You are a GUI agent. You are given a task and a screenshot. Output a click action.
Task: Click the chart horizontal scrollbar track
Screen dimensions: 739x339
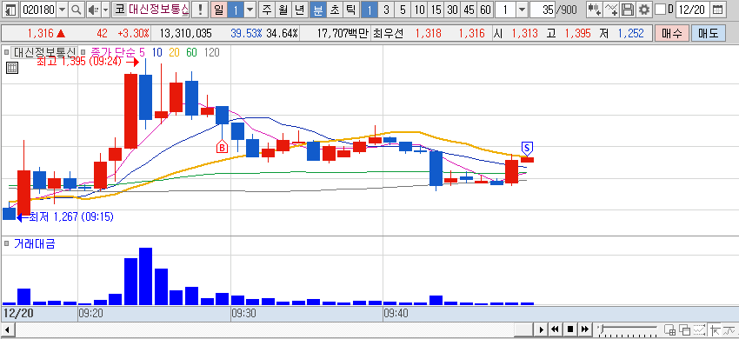(x=264, y=329)
